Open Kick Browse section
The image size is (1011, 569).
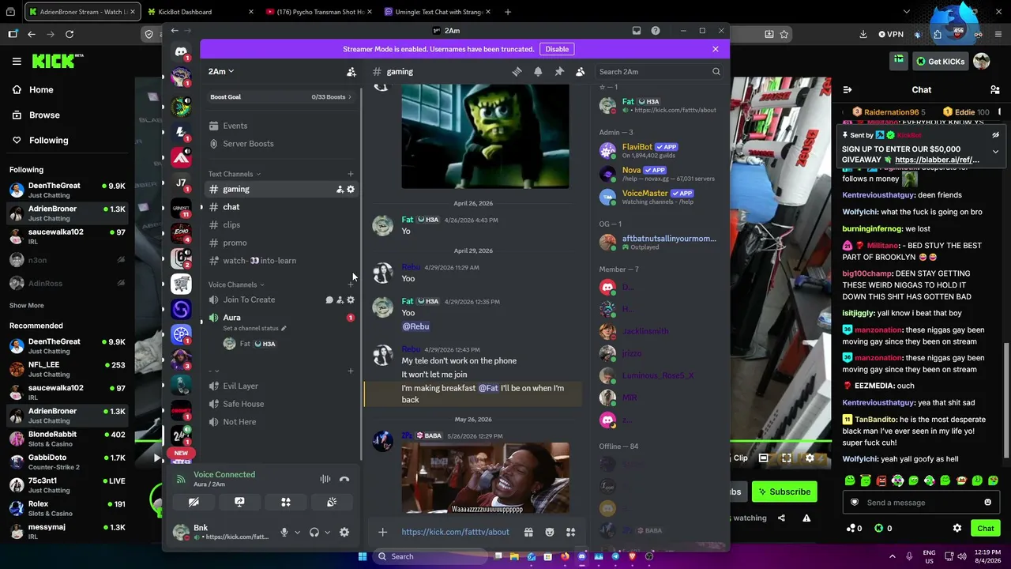[x=36, y=115]
